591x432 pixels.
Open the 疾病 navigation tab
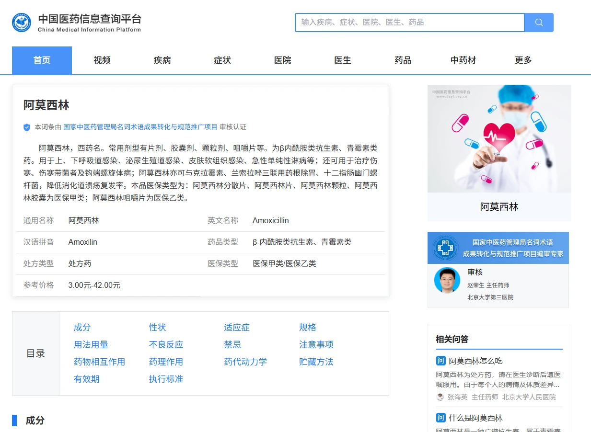point(162,60)
